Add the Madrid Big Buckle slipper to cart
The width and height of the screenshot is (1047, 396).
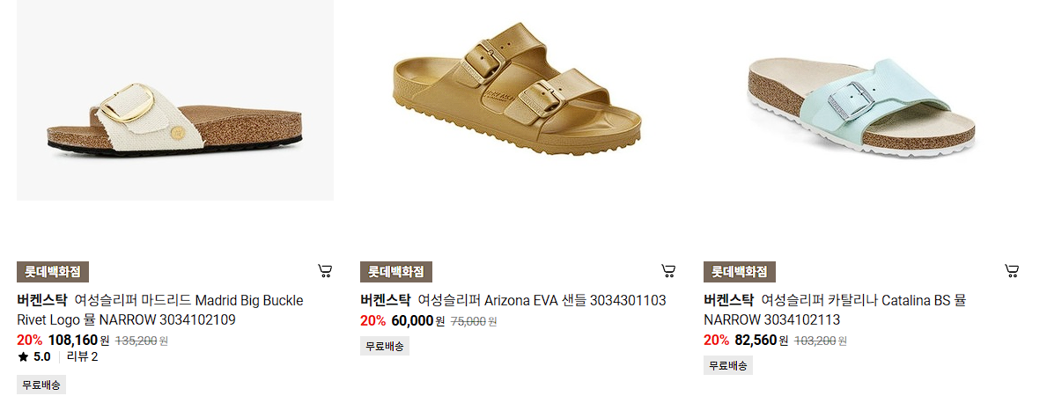tap(325, 270)
